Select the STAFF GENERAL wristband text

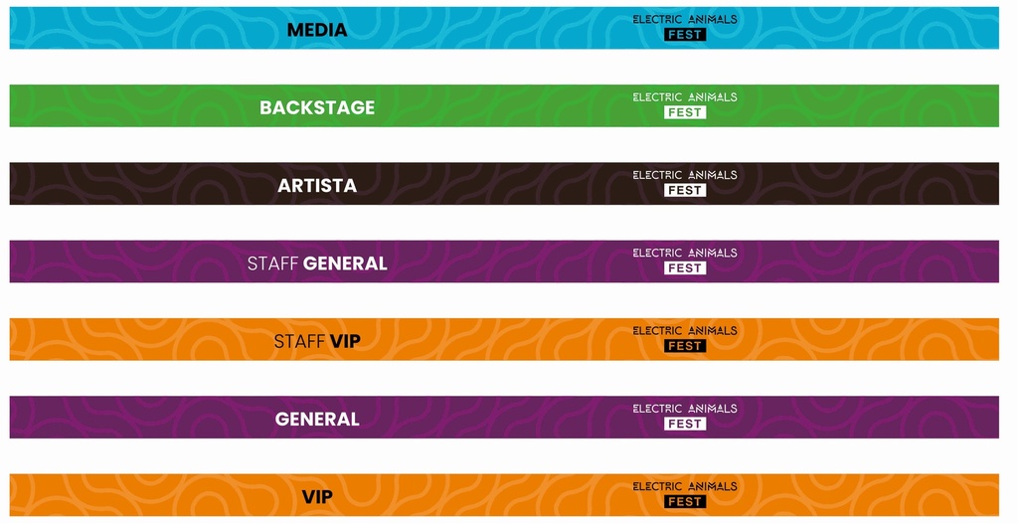point(317,263)
